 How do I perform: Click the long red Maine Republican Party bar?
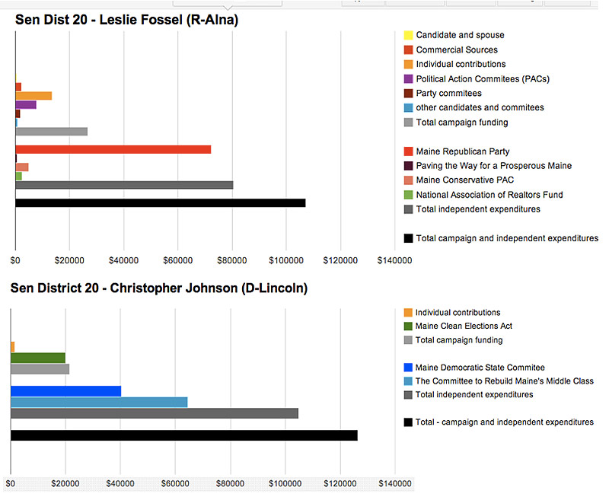(x=113, y=149)
